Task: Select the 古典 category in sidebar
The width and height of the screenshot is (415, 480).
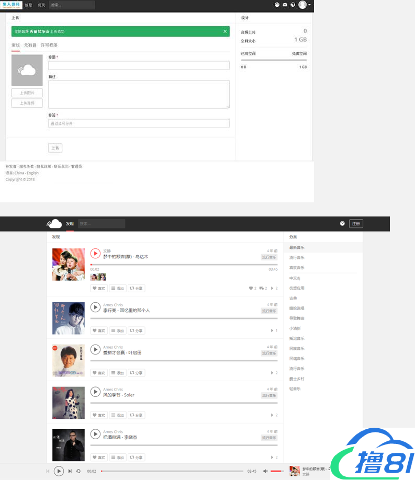Action: point(293,298)
